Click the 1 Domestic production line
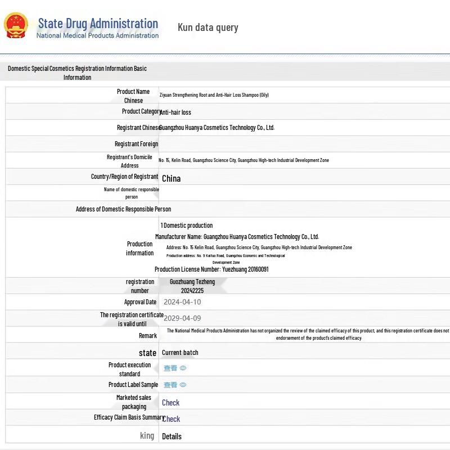450x450 pixels. pos(187,226)
